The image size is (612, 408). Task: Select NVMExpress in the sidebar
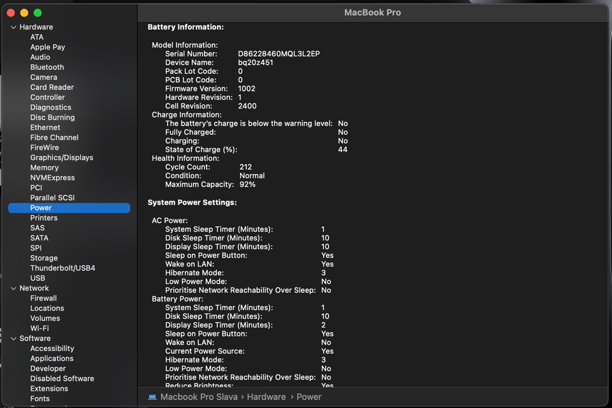click(53, 178)
